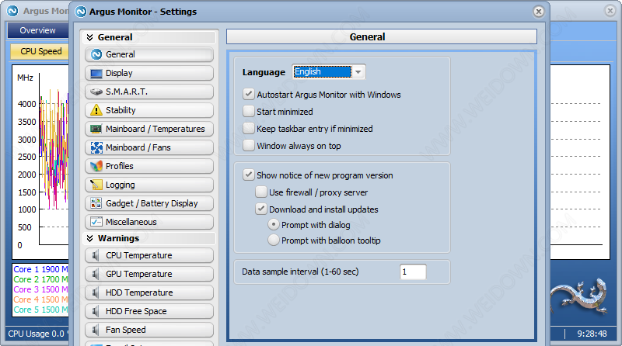Open the Logging settings page
The height and width of the screenshot is (346, 622).
[149, 185]
